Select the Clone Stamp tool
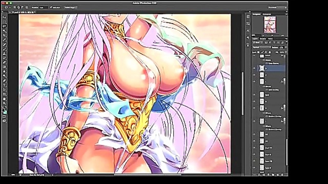Image resolution: width=328 pixels, height=184 pixels. pyautogui.click(x=4, y=54)
